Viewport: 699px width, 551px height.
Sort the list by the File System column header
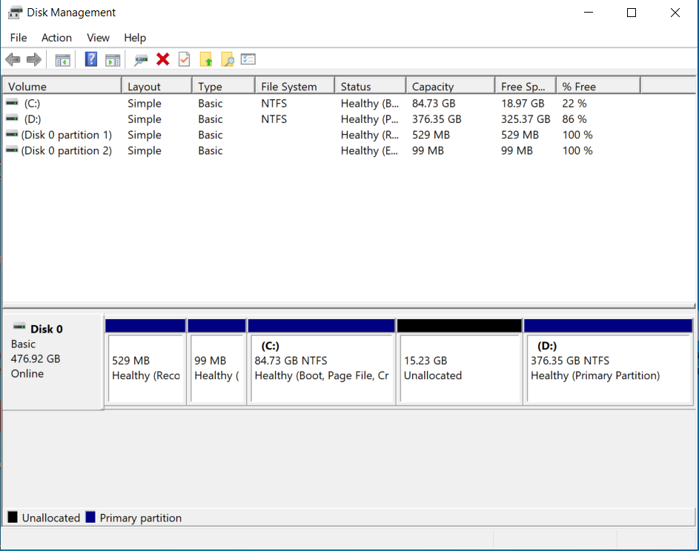[294, 87]
